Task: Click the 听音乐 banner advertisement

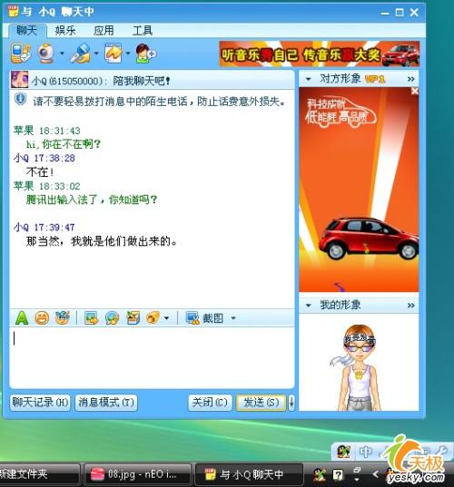Action: point(320,54)
